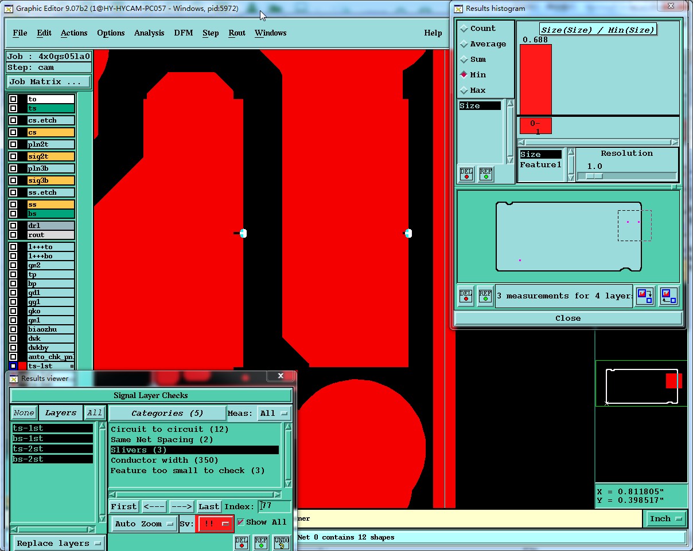Click REF icon beside measurements status text
Image resolution: width=693 pixels, height=551 pixels.
[485, 296]
